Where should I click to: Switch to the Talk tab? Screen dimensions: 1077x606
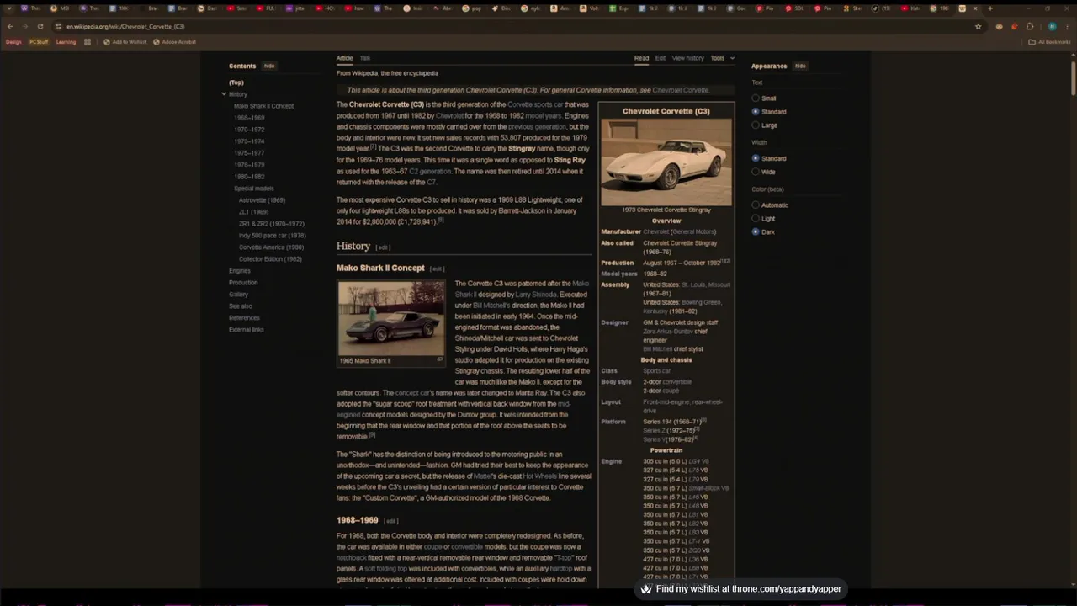(365, 58)
